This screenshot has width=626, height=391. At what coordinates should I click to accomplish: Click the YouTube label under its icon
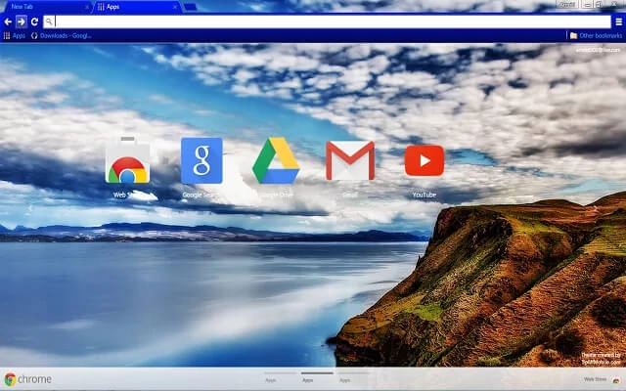424,195
